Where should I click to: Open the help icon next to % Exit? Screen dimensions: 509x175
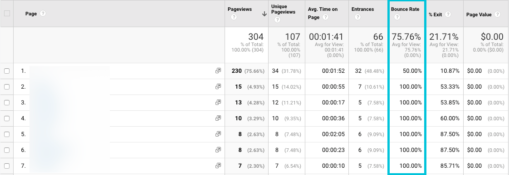point(448,14)
